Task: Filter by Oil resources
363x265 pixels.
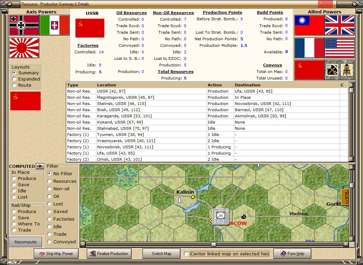Action: 49,196
